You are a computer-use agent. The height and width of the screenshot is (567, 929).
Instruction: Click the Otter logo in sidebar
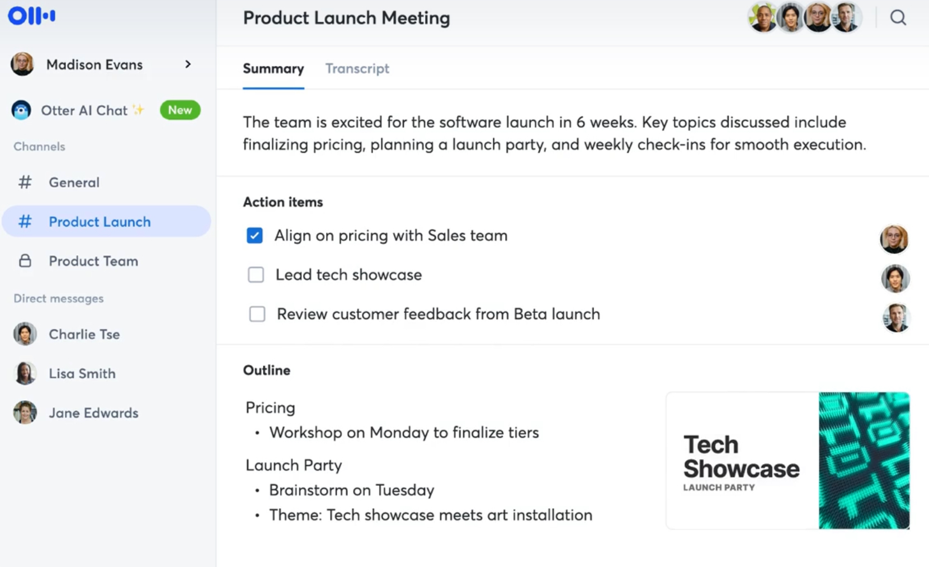pyautogui.click(x=31, y=16)
